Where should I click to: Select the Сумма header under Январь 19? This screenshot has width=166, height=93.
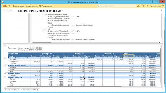89,56
